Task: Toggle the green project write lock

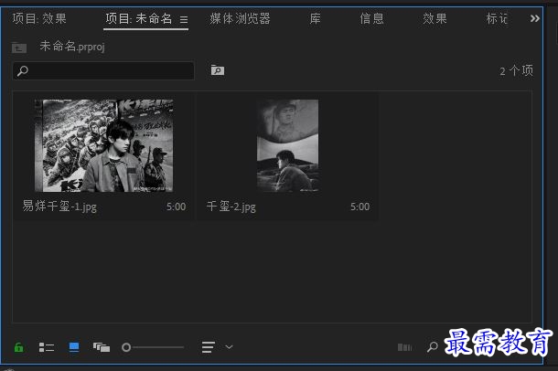Action: click(x=19, y=347)
